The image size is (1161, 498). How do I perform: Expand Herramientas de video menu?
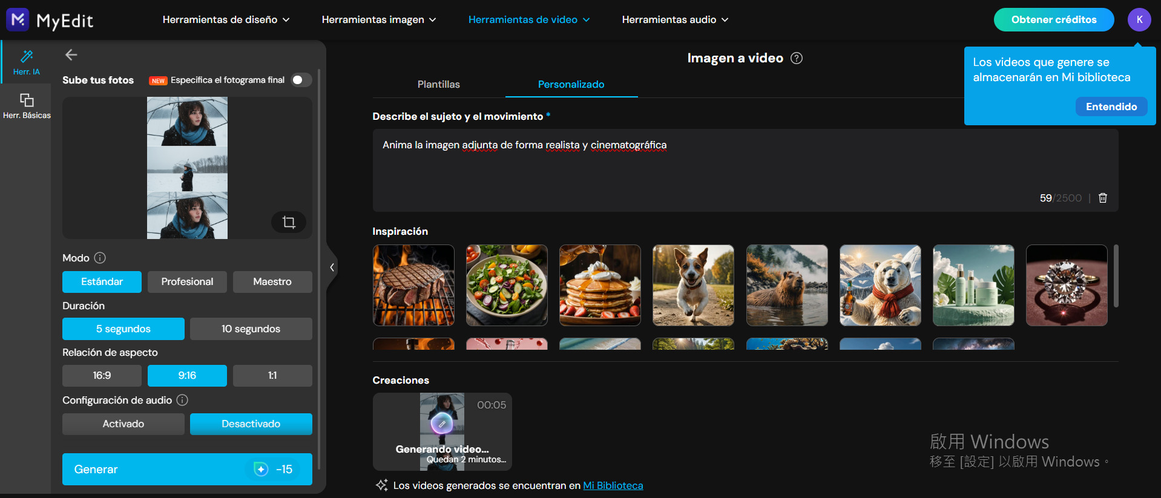coord(529,20)
